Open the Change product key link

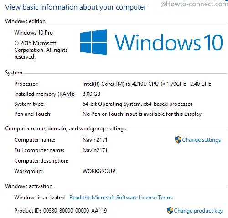(x=198, y=211)
